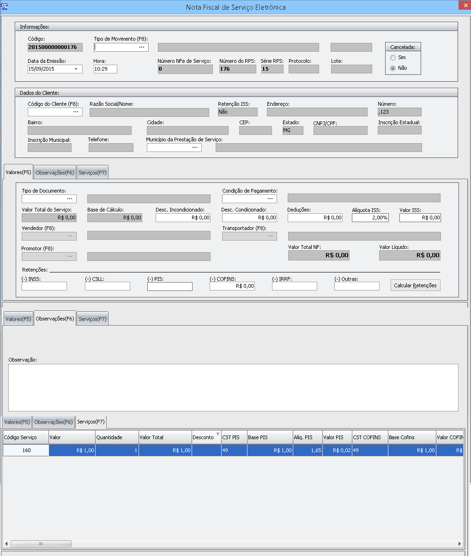
Task: Open the Condição de Pagamento lookup ellipsis
Action: [270, 199]
